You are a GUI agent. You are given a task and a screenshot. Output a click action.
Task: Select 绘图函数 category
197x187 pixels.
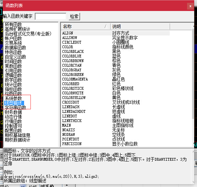pyautogui.click(x=13, y=94)
